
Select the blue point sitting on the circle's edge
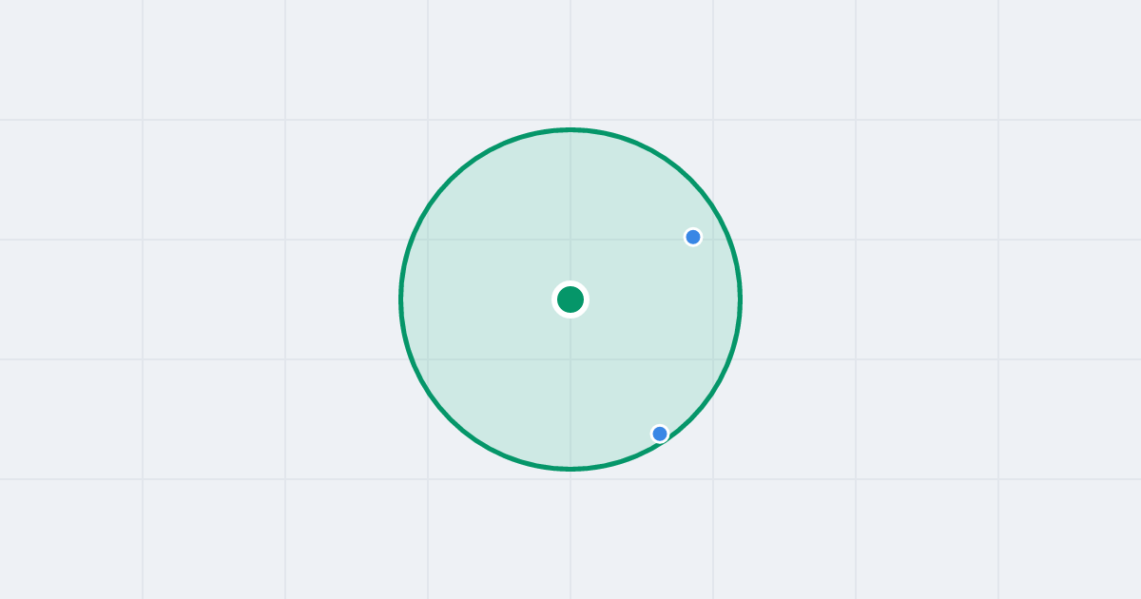[x=660, y=434]
